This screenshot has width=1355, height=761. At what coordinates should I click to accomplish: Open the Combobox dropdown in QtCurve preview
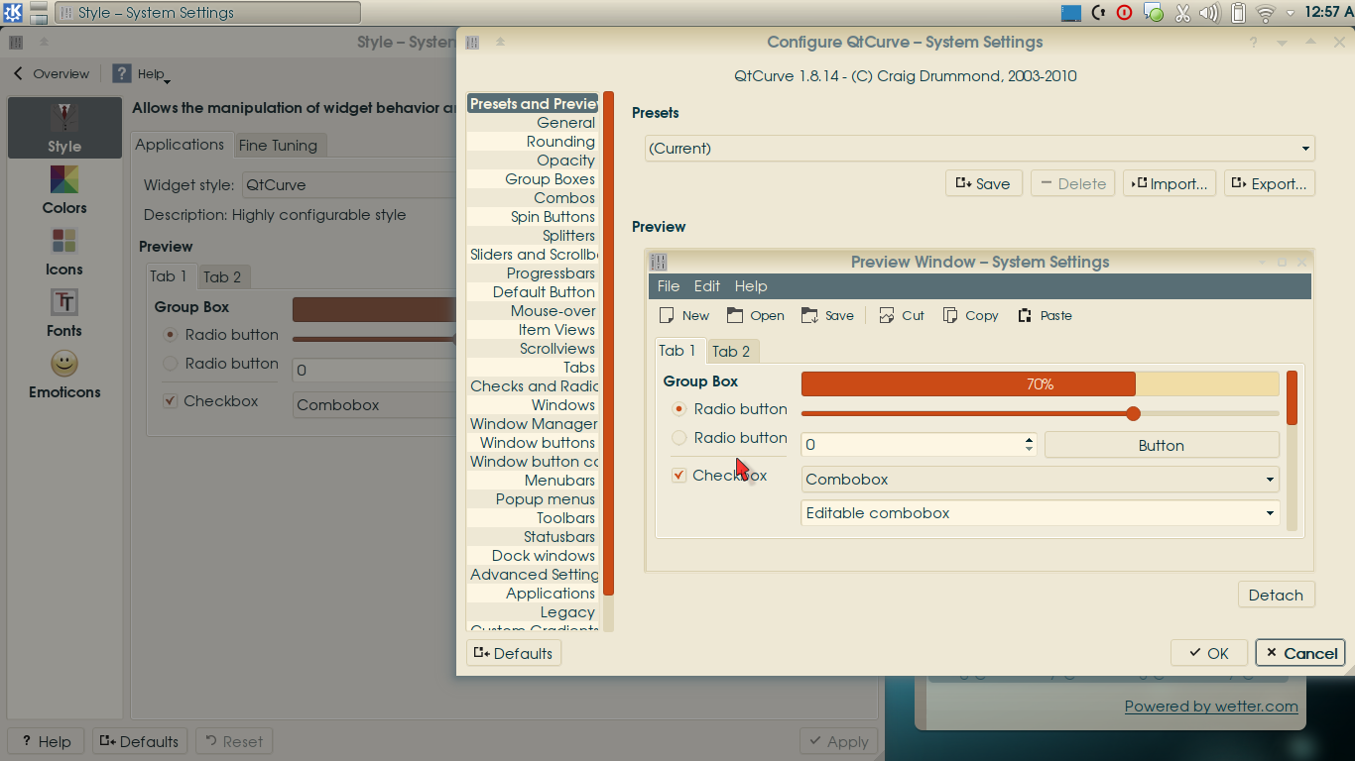[x=1040, y=480]
